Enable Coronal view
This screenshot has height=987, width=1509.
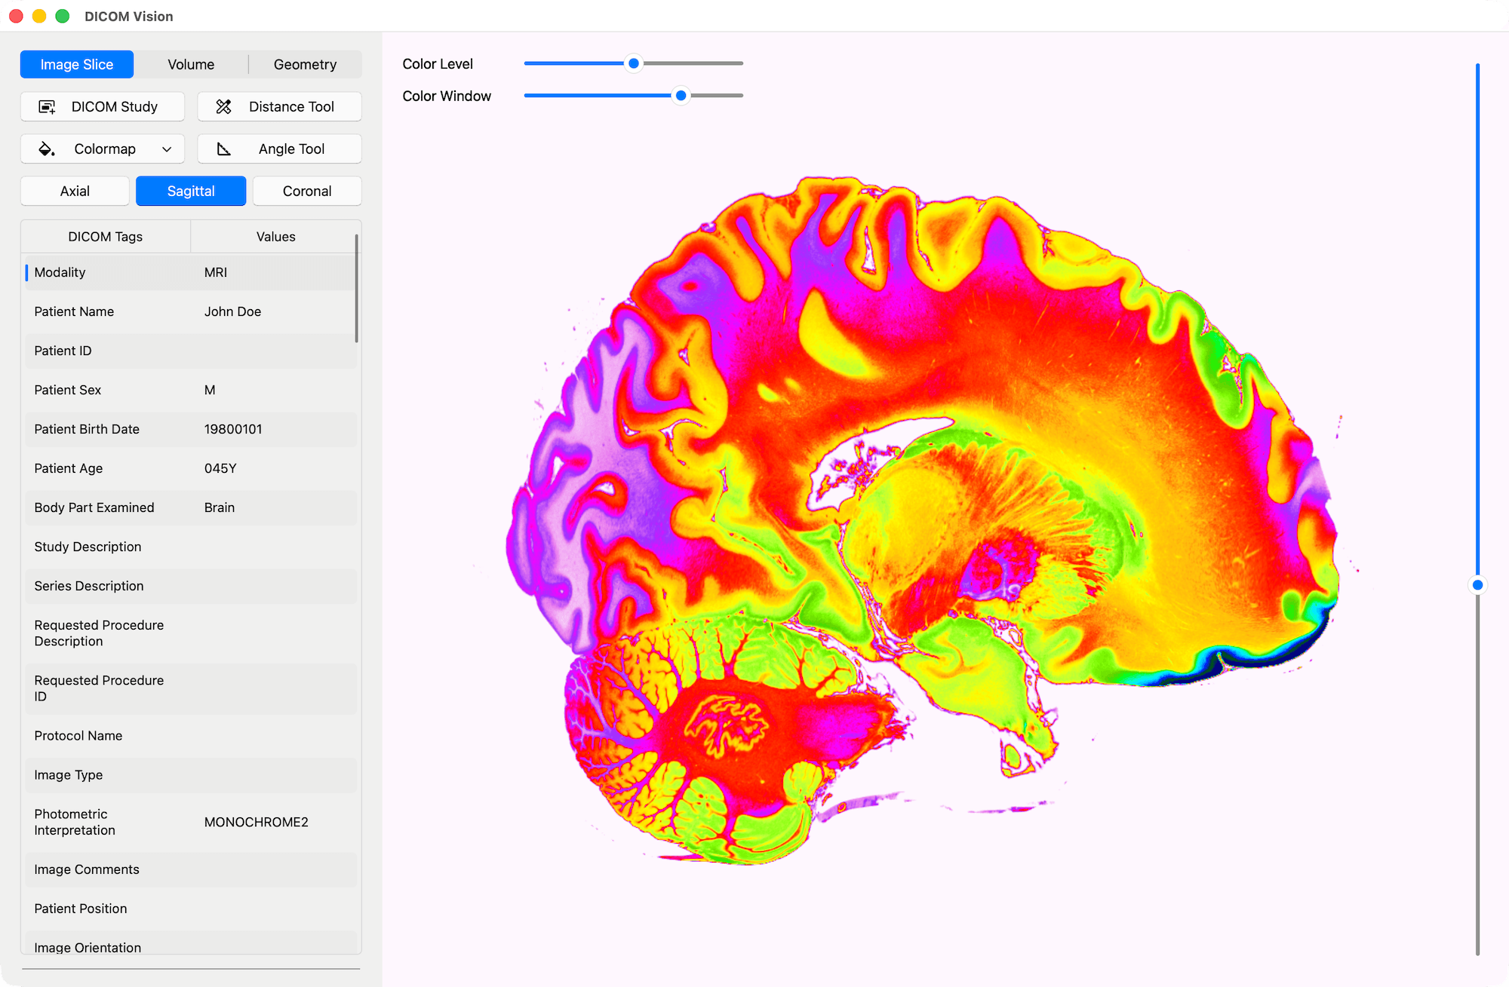[306, 191]
